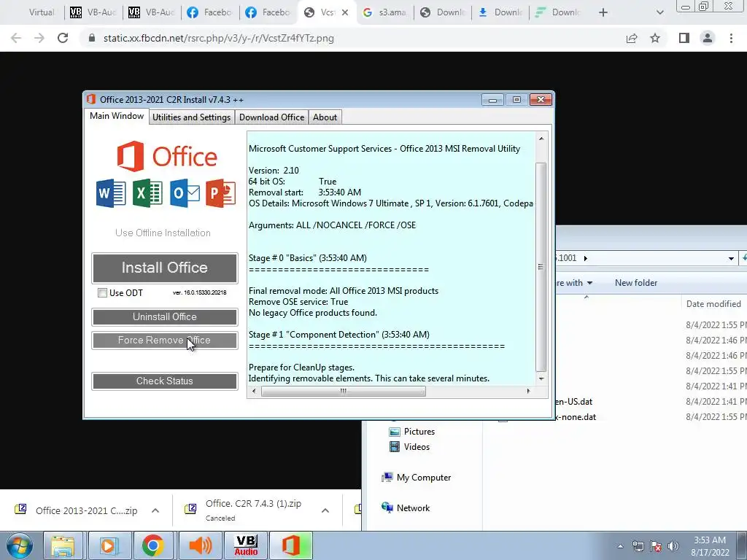Click the Outlook icon in Office installer
747x560 pixels.
pyautogui.click(x=185, y=192)
